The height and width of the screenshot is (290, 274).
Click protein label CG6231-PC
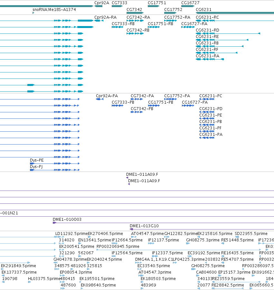pos(211,96)
